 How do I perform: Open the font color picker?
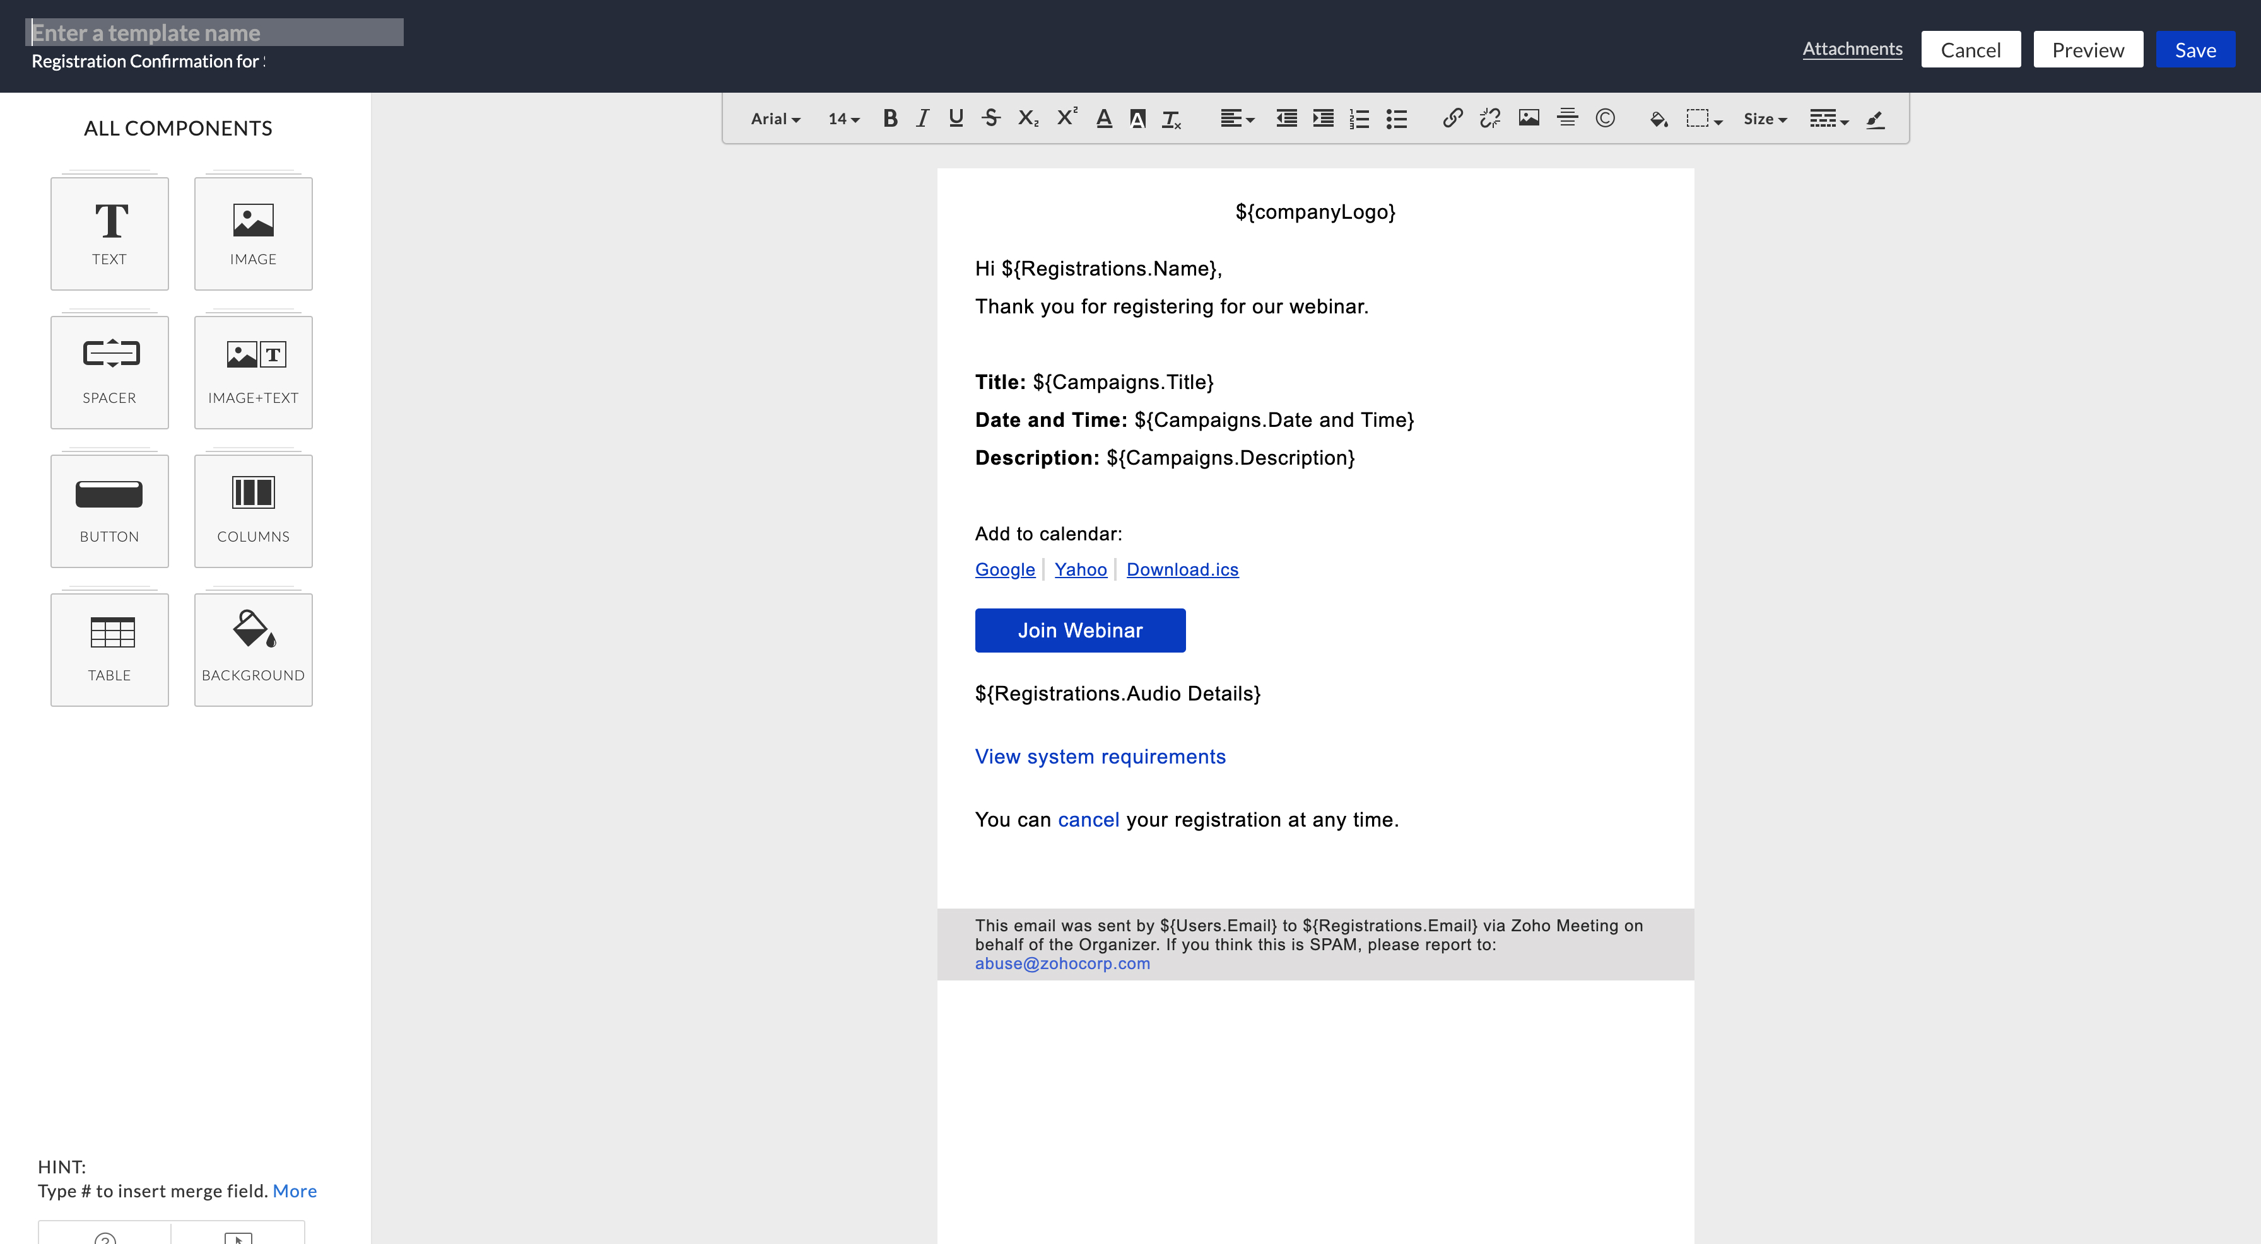pos(1103,119)
